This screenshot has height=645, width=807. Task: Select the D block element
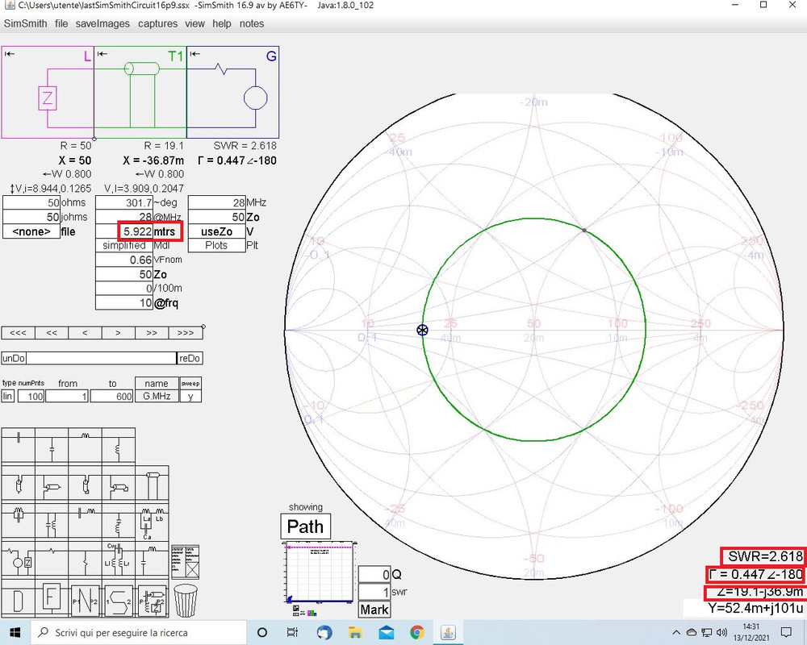[x=19, y=599]
